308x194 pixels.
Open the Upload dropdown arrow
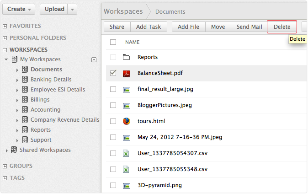[72, 9]
